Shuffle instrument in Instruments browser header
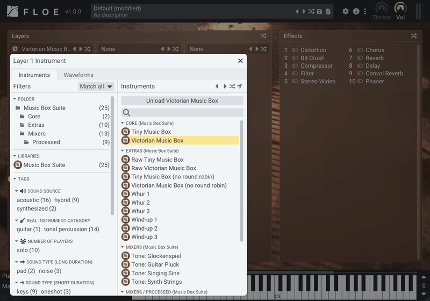 click(x=232, y=87)
